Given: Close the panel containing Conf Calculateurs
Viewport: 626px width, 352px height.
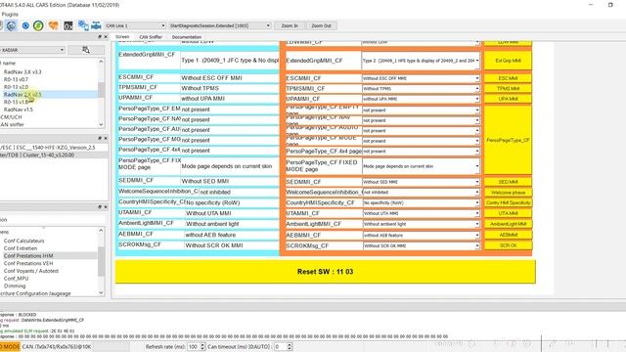Looking at the screenshot, I should coord(106,206).
